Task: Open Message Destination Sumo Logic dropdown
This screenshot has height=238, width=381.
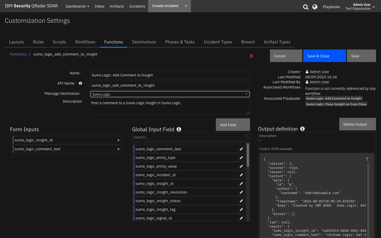Action: [x=170, y=94]
